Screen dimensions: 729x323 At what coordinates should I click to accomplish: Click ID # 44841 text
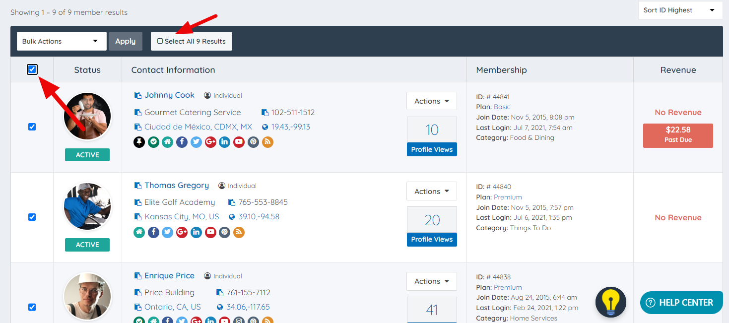(x=493, y=97)
